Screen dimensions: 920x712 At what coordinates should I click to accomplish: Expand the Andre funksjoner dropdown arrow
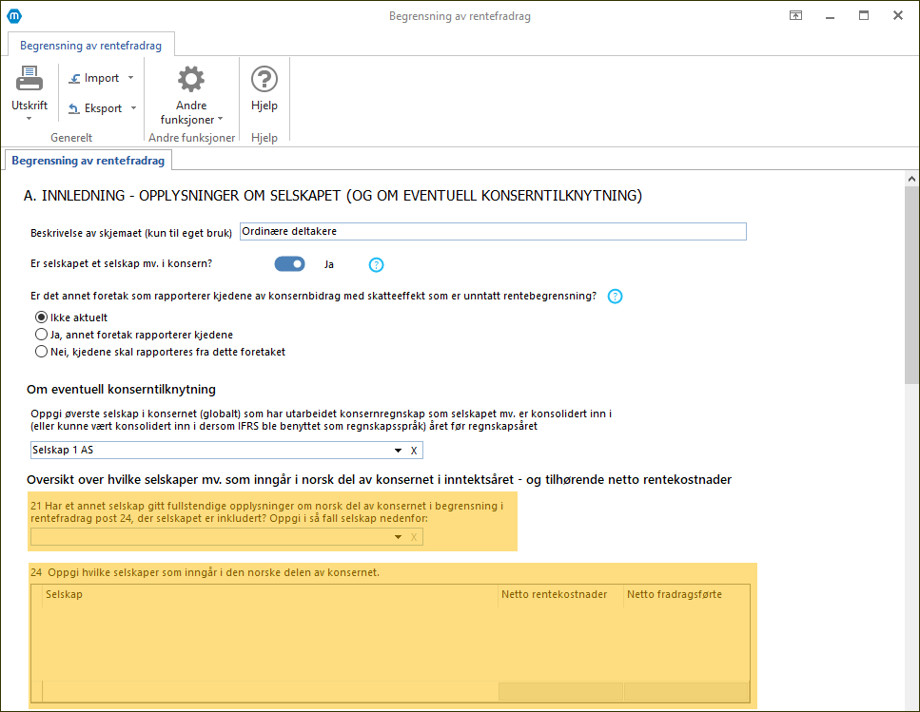tap(221, 119)
